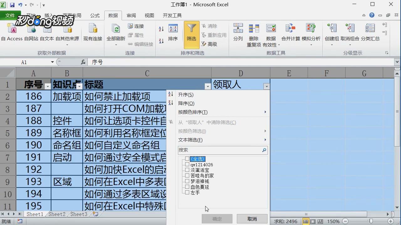Screen dimensions: 401x225
Task: Switch to the 审阅 (Review) tab
Action: pyautogui.click(x=131, y=15)
